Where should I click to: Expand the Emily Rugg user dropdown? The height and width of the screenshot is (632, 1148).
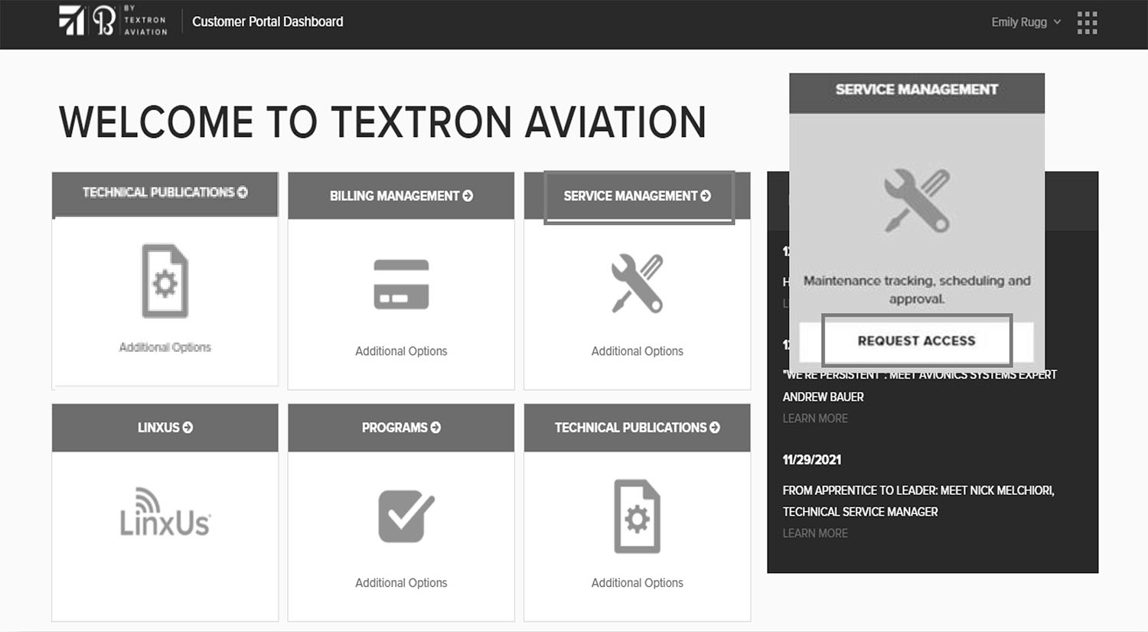pos(1026,22)
